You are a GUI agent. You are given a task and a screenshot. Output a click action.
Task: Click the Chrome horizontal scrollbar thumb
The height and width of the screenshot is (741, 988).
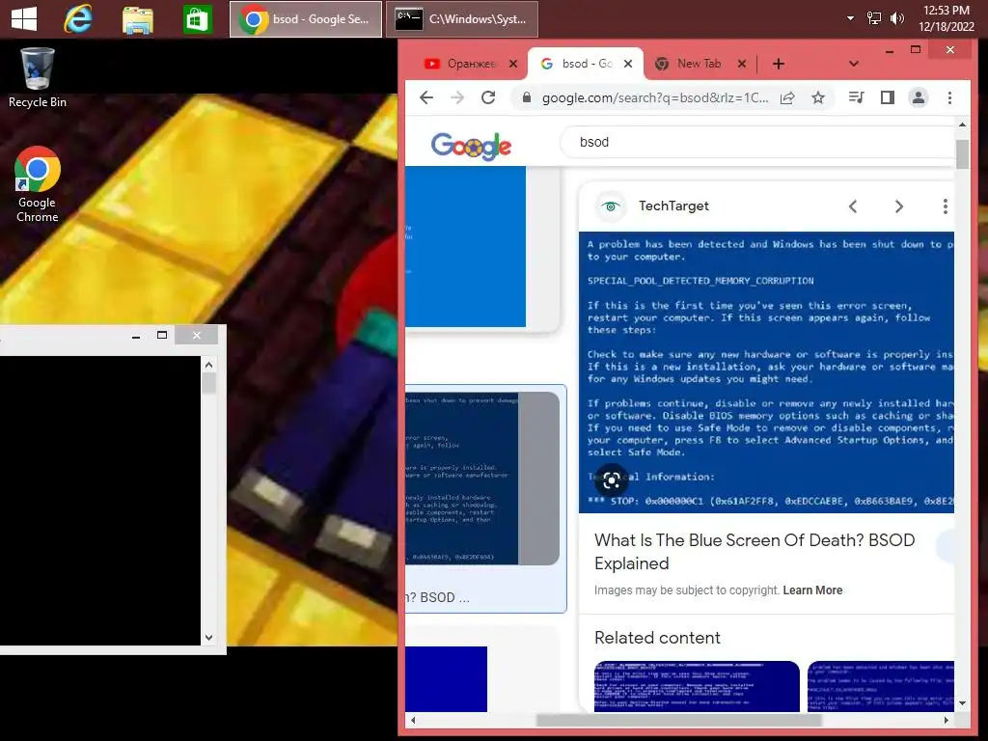point(678,720)
